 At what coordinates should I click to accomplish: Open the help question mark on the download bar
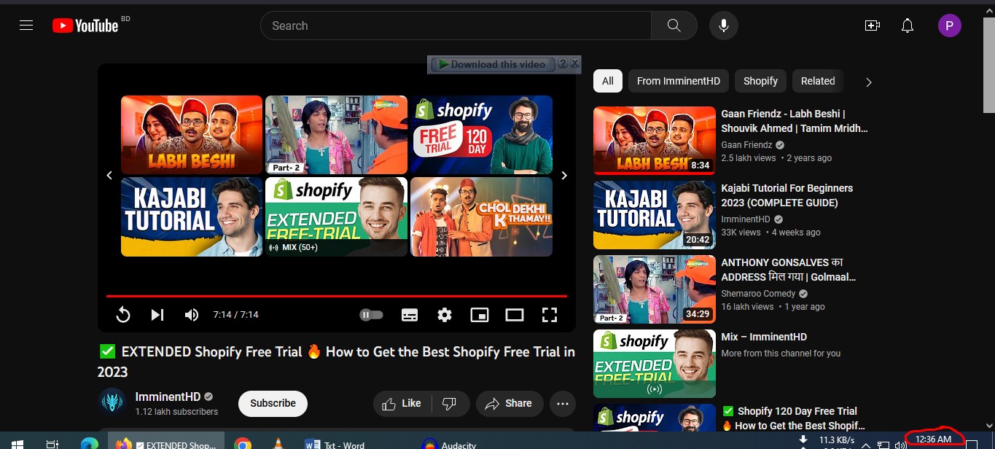coord(563,64)
